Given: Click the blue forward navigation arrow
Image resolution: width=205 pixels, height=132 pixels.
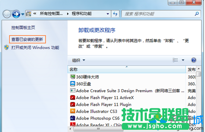Looking at the screenshot, I should click(16, 14).
